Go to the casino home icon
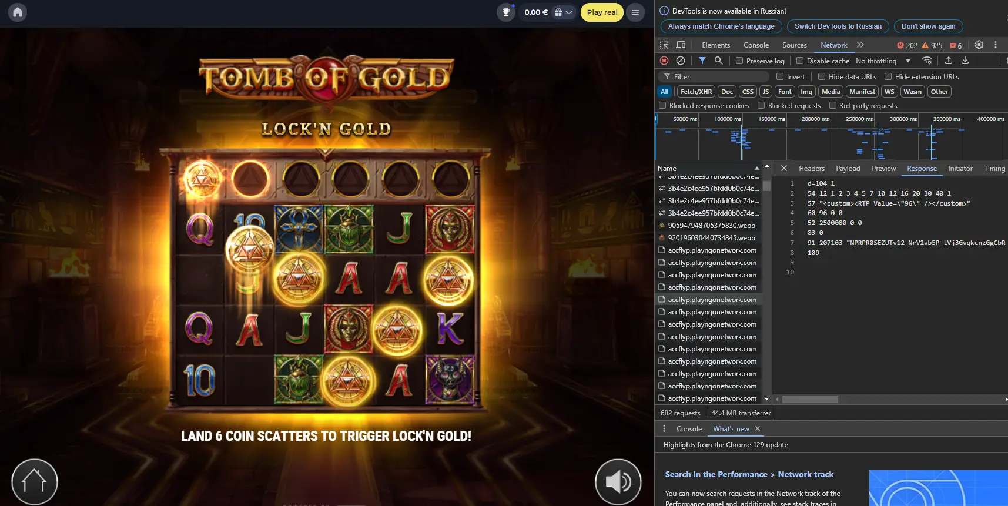Image resolution: width=1008 pixels, height=506 pixels. [18, 12]
